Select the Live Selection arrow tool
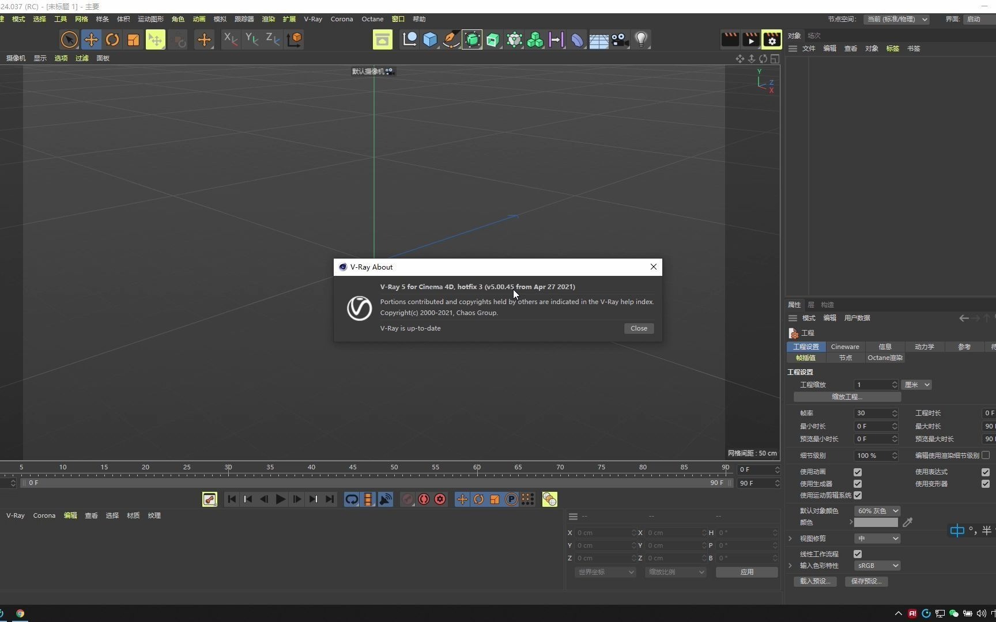The height and width of the screenshot is (622, 996). [x=69, y=40]
